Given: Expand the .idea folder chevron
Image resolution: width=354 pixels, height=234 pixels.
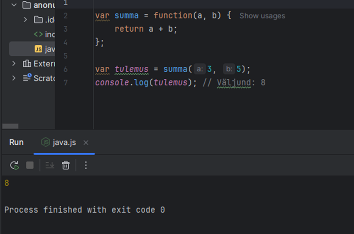Looking at the screenshot, I should pos(25,20).
